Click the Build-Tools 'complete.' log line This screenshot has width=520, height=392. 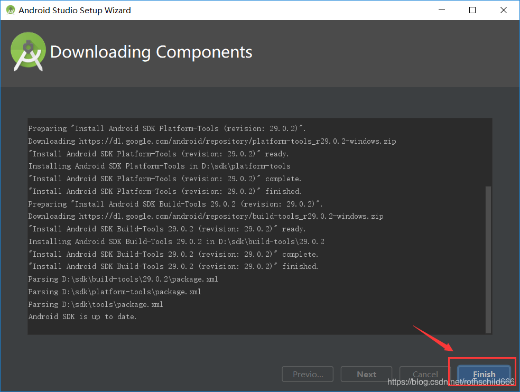173,254
